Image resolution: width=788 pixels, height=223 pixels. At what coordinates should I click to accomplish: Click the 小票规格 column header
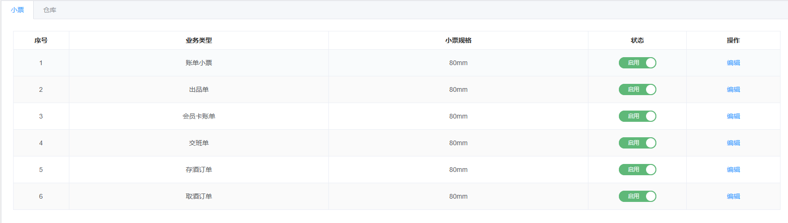[x=458, y=40]
